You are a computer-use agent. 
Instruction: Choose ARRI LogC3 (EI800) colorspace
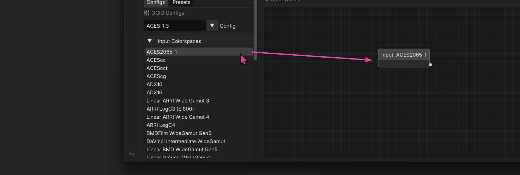tap(170, 109)
